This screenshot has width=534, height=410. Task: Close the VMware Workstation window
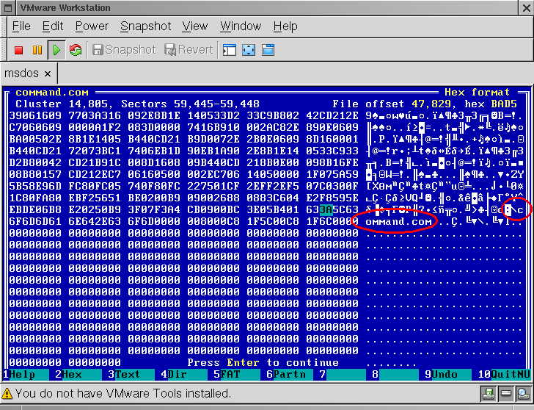tap(526, 8)
